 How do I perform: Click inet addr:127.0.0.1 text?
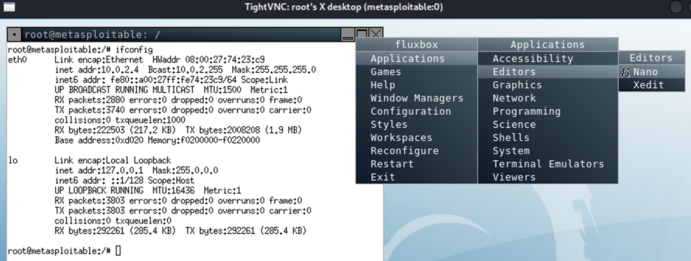(x=99, y=170)
